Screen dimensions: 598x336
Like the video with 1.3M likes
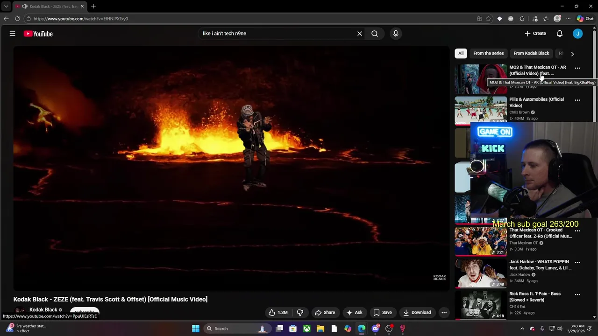[x=278, y=313]
